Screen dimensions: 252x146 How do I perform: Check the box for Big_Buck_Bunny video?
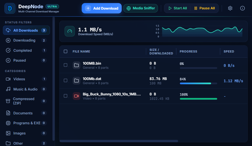66,96
